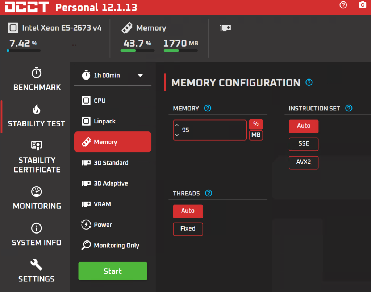Open help for INSTRUCTION SET section
Screen dimensions: 371x292
(x=349, y=108)
